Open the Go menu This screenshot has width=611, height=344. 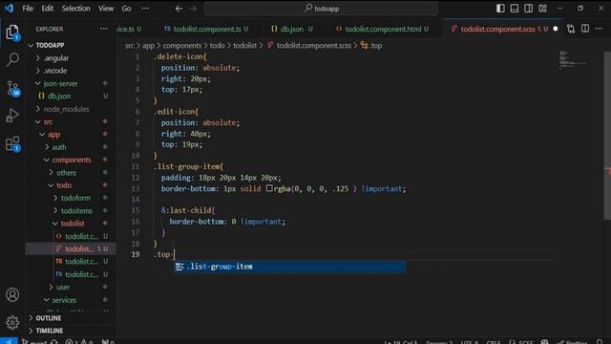point(126,9)
